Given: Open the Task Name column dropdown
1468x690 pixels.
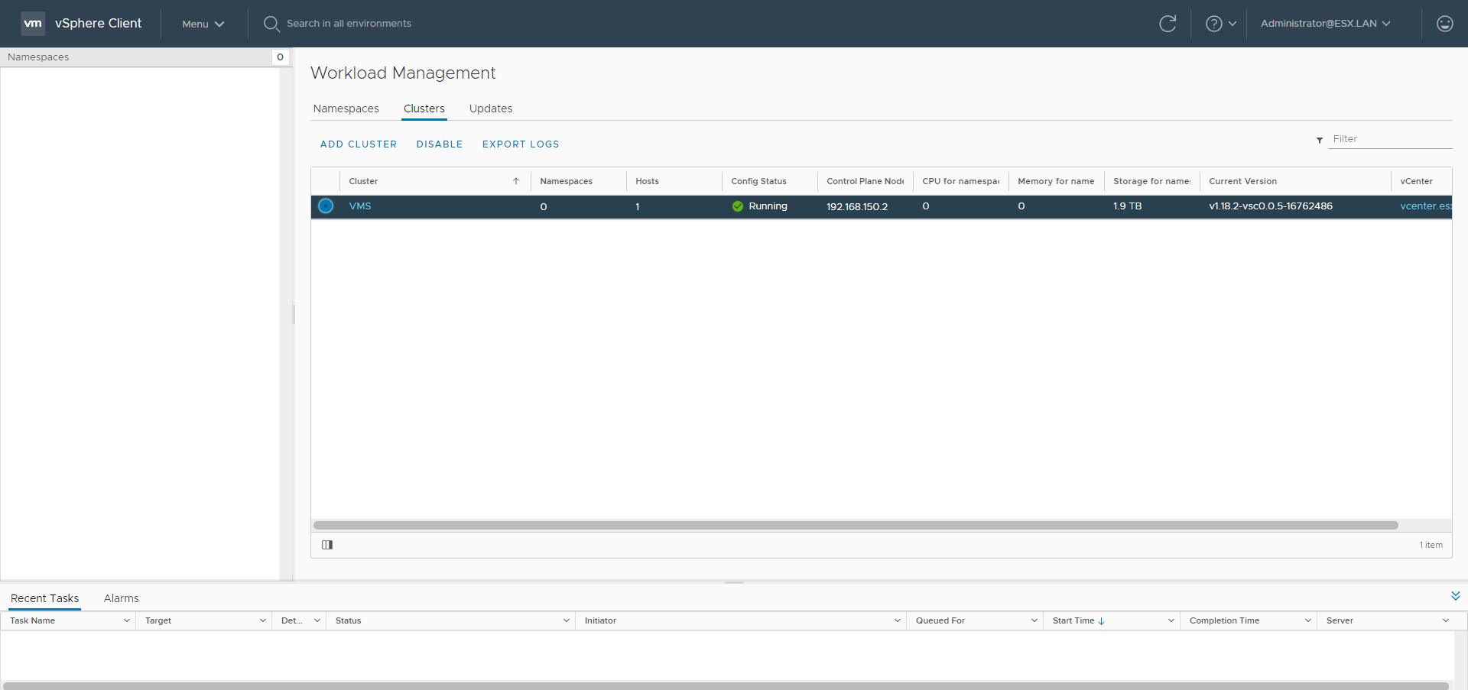Looking at the screenshot, I should coord(126,620).
